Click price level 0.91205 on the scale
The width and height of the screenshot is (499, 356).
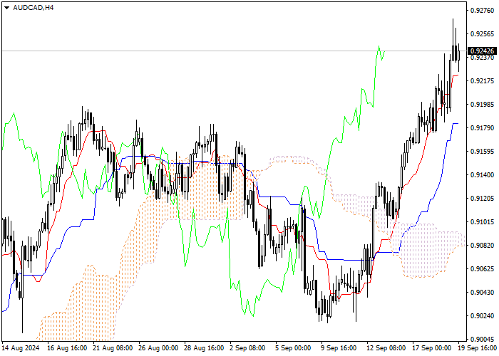click(482, 199)
